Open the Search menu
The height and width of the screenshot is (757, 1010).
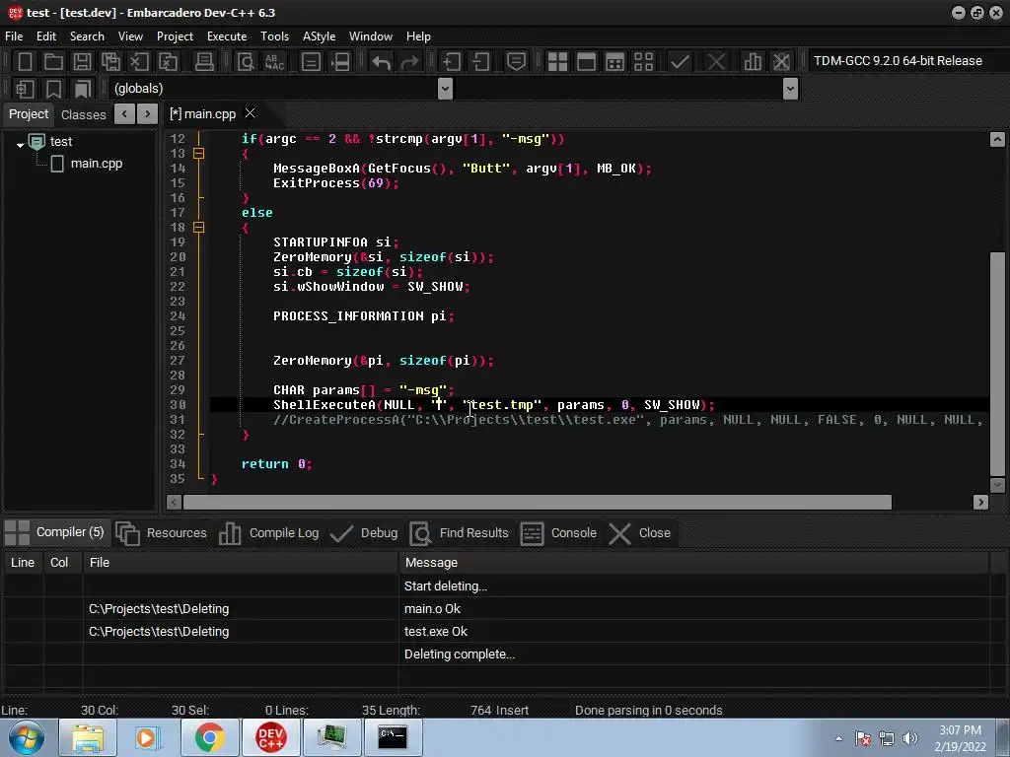click(x=87, y=36)
